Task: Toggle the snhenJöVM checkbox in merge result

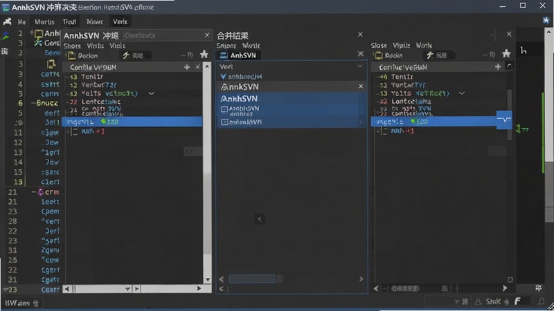Action: point(224,122)
